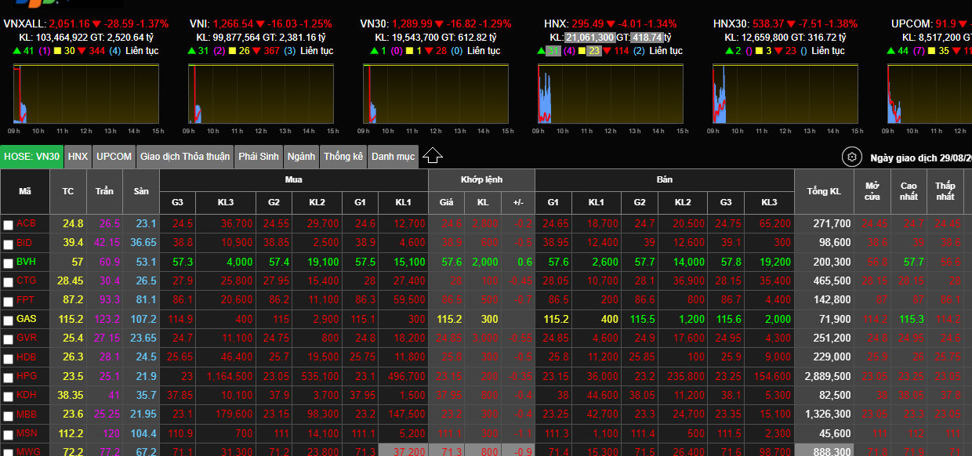The width and height of the screenshot is (972, 456).
Task: Click the up arrow to collapse charts
Action: [x=433, y=157]
